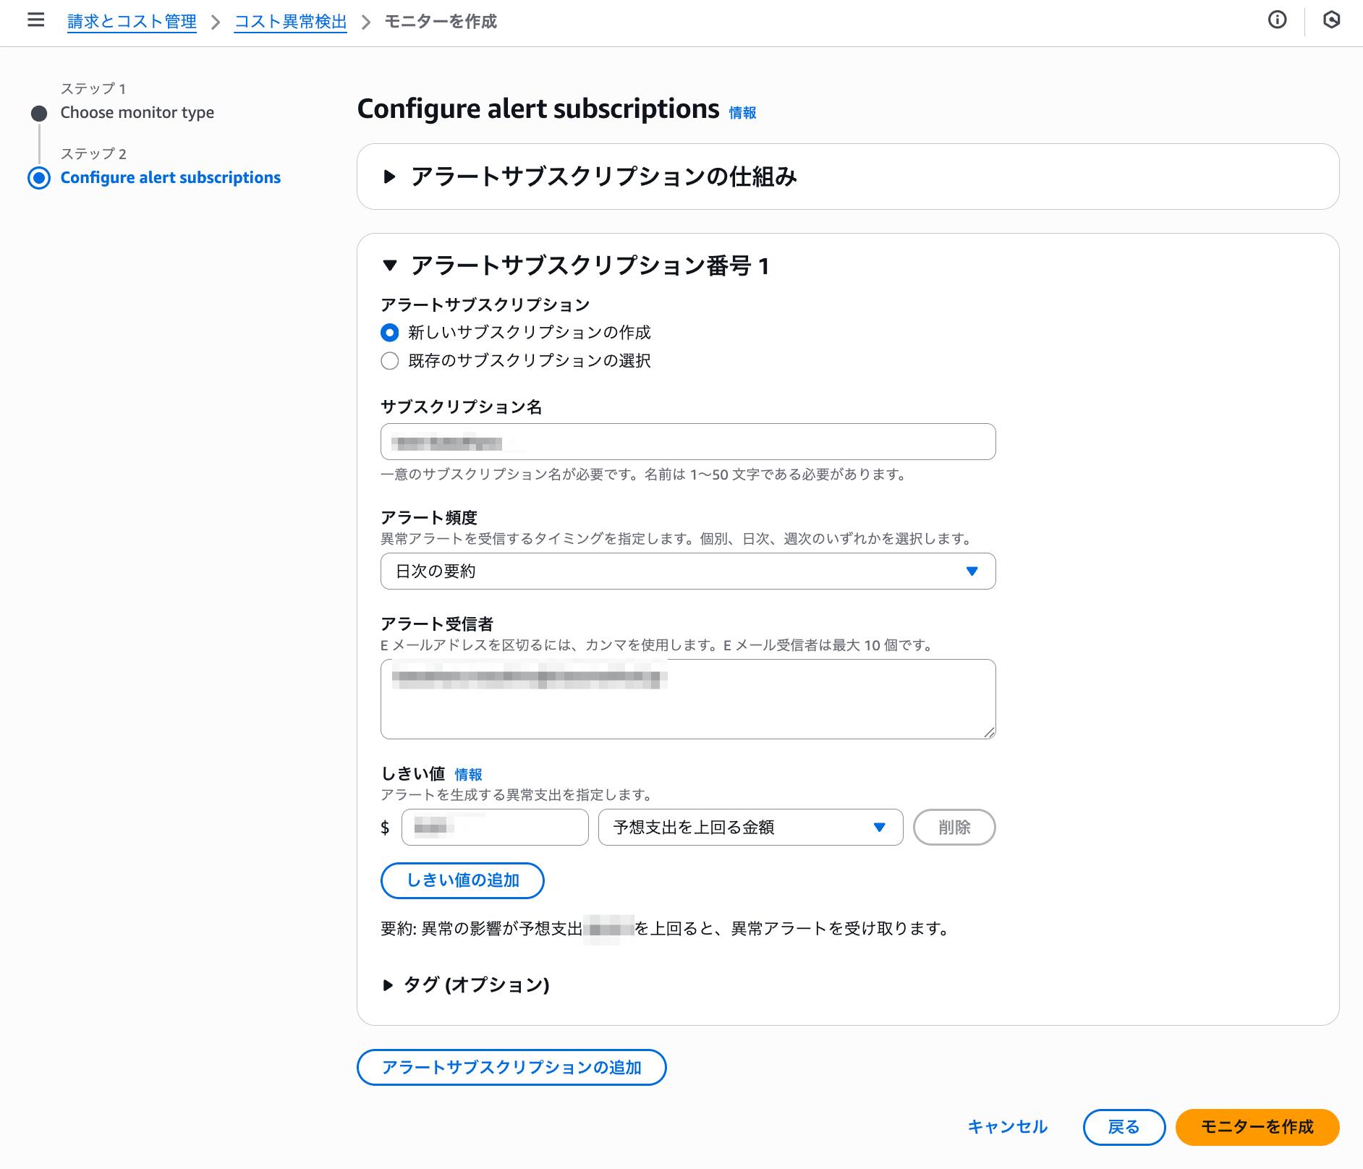Click the hexagon settings icon top right
The image size is (1363, 1169).
point(1331,20)
